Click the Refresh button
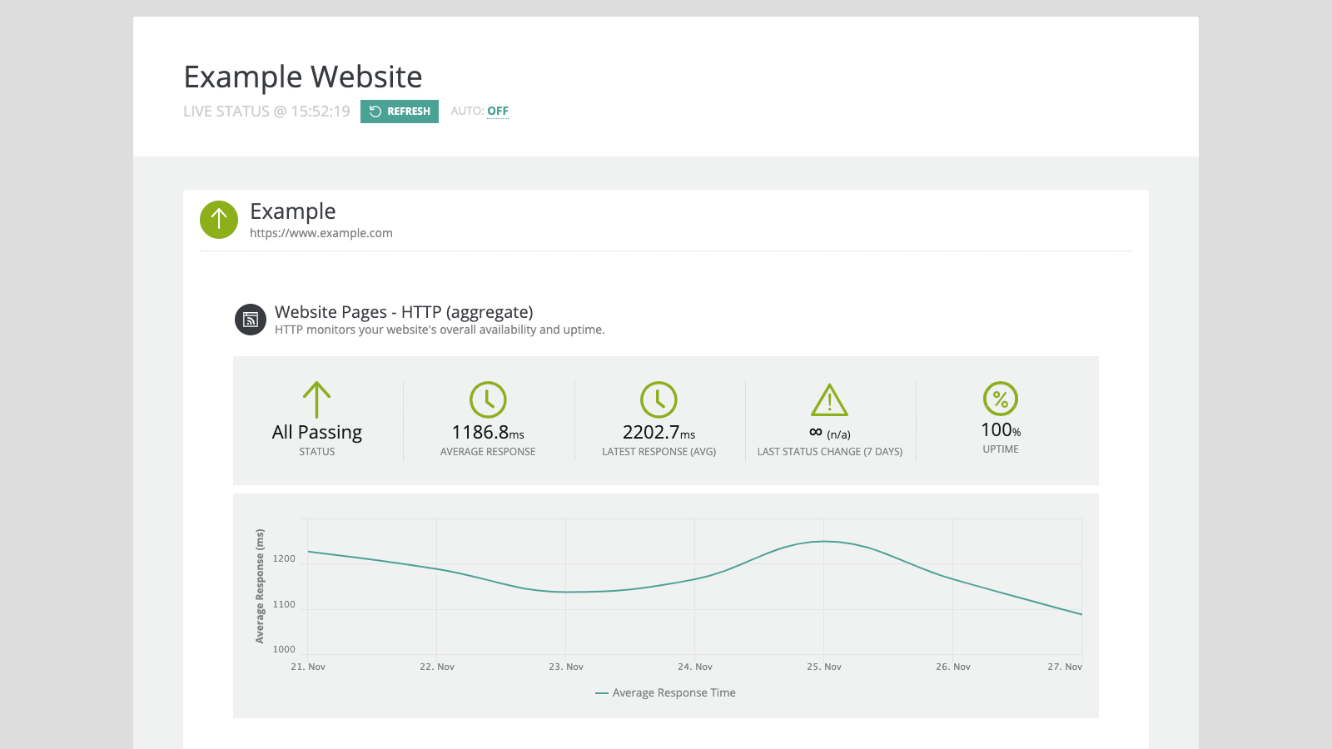The width and height of the screenshot is (1332, 749). click(400, 112)
